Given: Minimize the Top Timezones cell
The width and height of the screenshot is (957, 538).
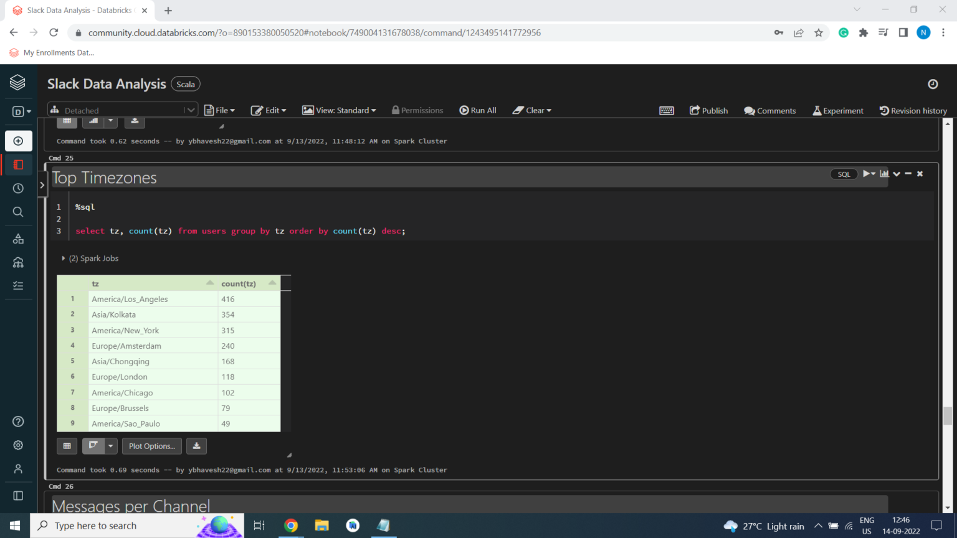Looking at the screenshot, I should click(908, 174).
